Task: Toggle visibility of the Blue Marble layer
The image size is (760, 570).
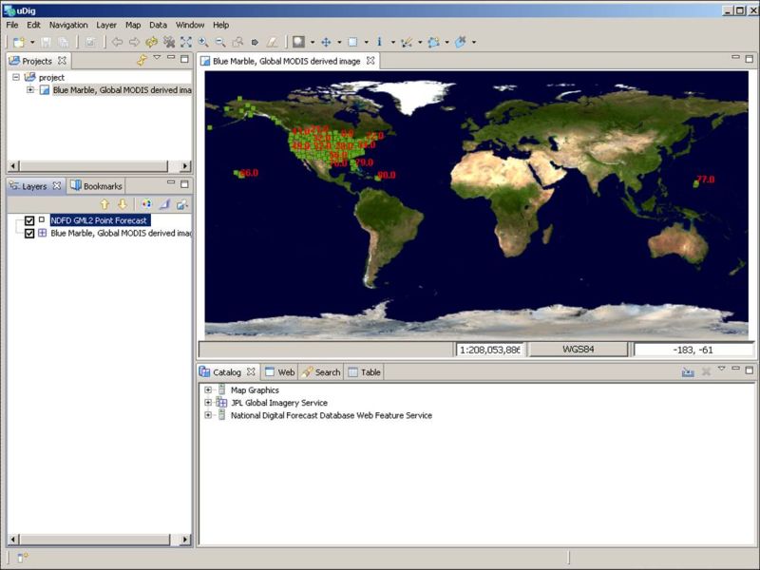Action: tap(29, 233)
